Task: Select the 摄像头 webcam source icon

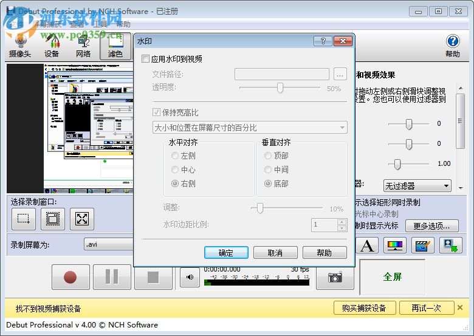Action: tap(20, 46)
